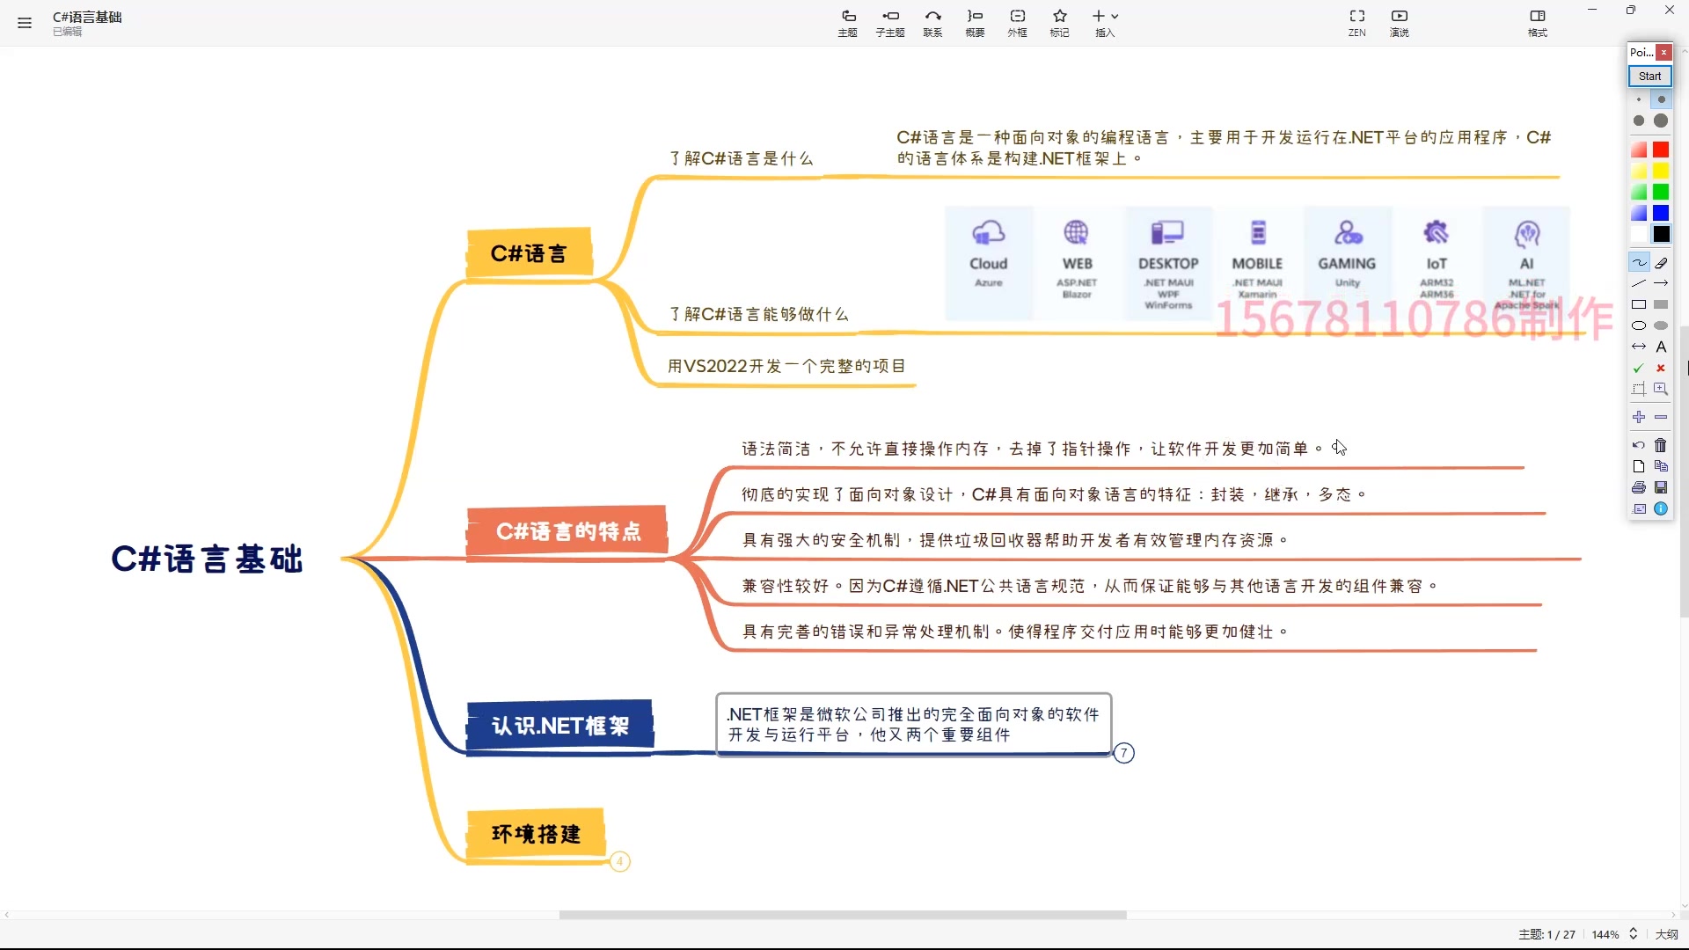This screenshot has width=1689, height=950.
Task: Insert a relationship line (联系)
Action: 932,24
